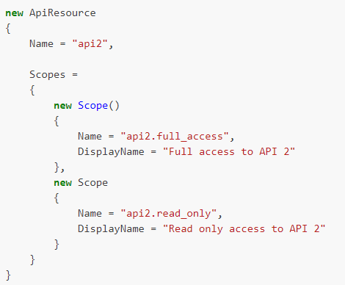Image resolution: width=345 pixels, height=285 pixels.
Task: Click the "Full access to API 2" string
Action: coord(229,151)
